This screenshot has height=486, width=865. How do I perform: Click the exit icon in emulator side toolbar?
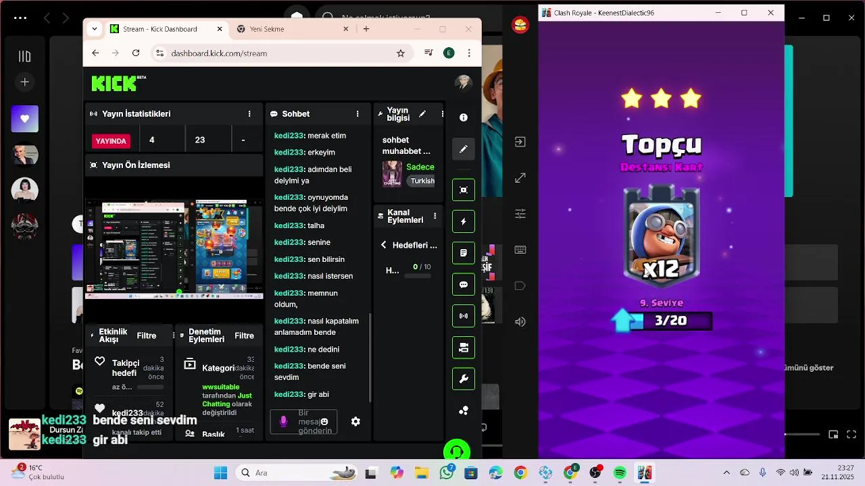520,142
